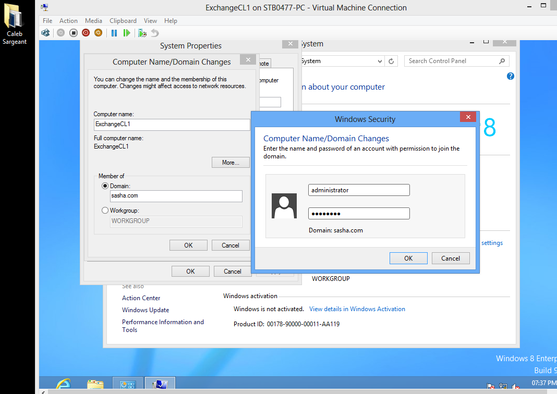557x394 pixels.
Task: Expand the System address bar dropdown
Action: pyautogui.click(x=380, y=61)
